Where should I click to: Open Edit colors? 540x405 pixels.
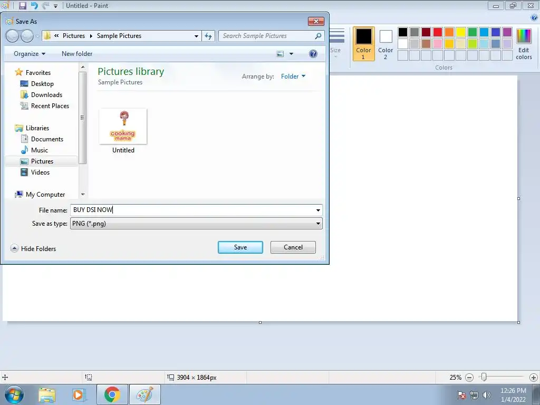524,44
